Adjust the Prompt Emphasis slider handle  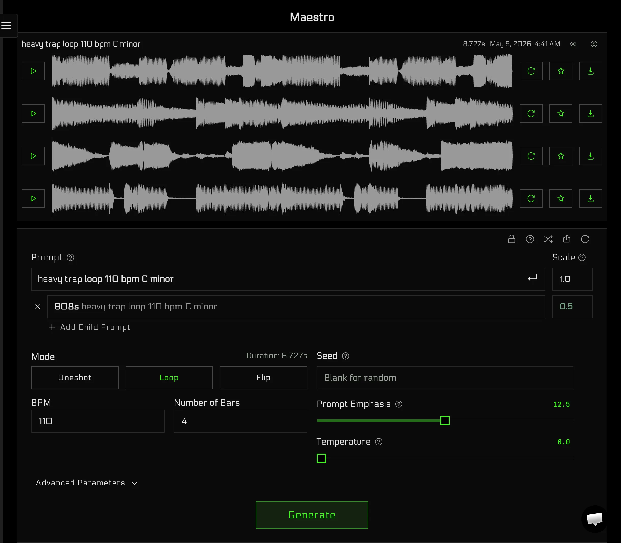point(445,421)
